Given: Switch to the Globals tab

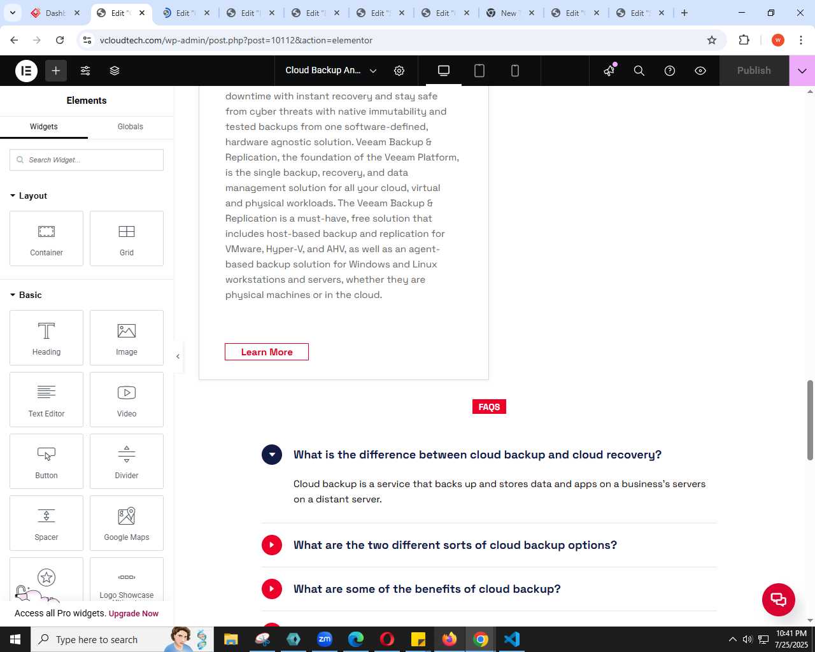Looking at the screenshot, I should [x=131, y=127].
